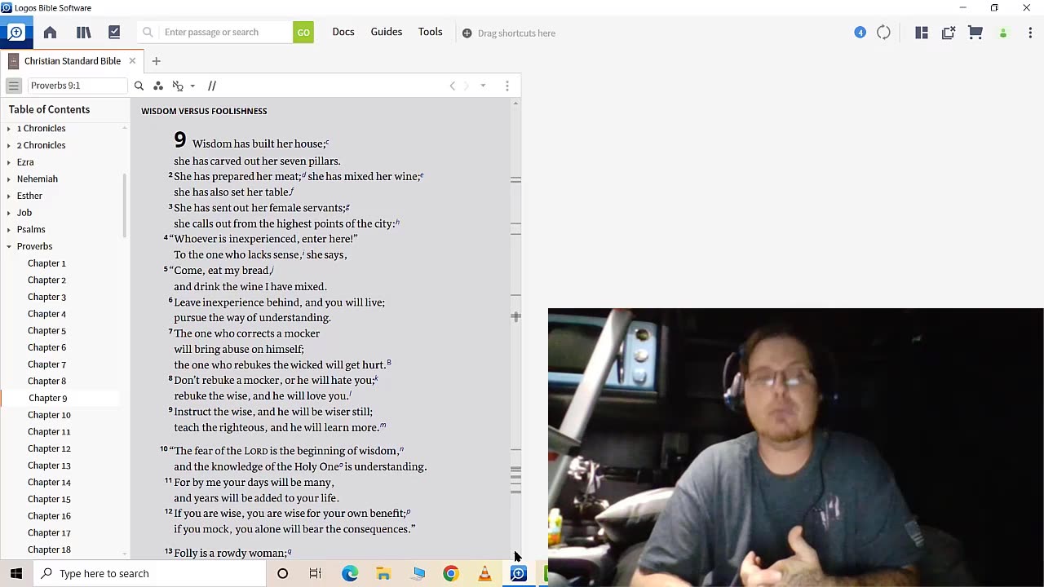Screen dimensions: 1044x587
Task: Go forward with the history arrow
Action: (467, 86)
